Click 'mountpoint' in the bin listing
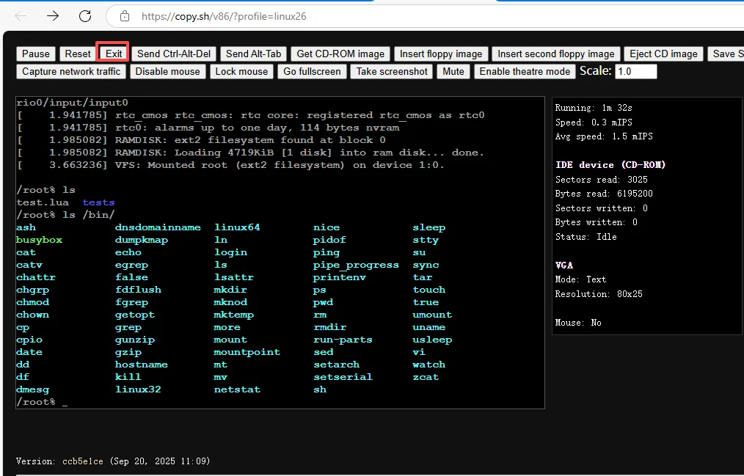Viewport: 744px width, 476px height. click(x=247, y=352)
